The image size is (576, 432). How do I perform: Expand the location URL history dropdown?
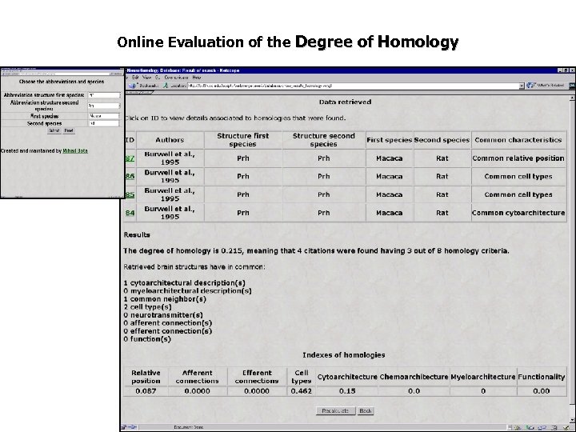[522, 86]
